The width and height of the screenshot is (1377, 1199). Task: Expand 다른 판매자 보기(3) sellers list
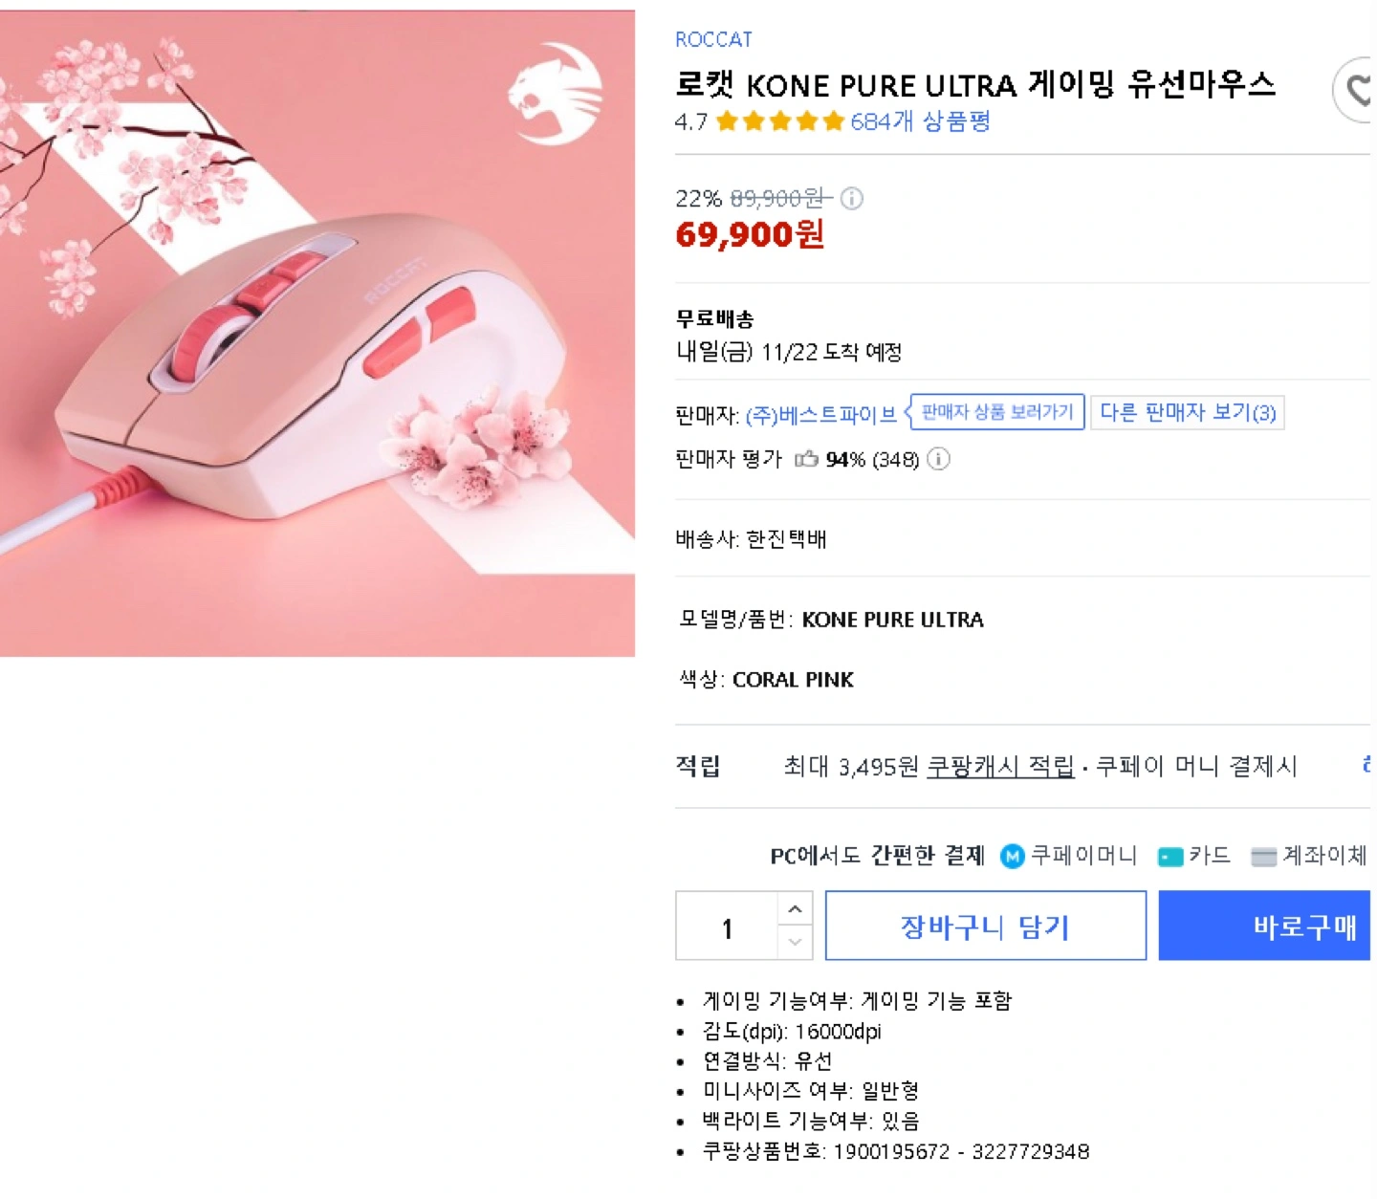(1187, 412)
